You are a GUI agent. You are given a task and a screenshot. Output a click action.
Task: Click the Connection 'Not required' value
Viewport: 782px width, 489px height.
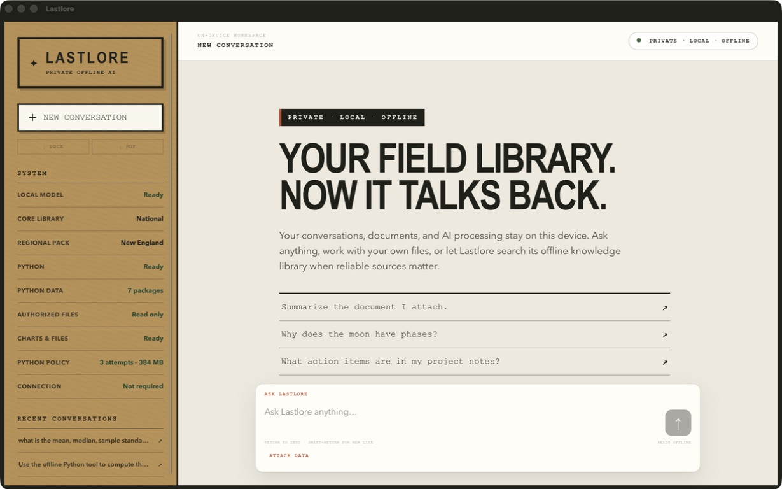[143, 386]
